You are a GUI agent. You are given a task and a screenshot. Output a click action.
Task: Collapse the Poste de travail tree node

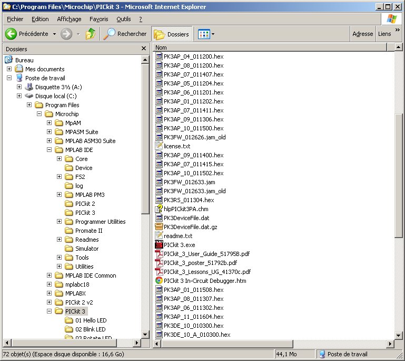9,78
